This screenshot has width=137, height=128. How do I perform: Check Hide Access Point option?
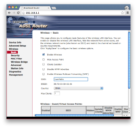[x=43, y=59]
